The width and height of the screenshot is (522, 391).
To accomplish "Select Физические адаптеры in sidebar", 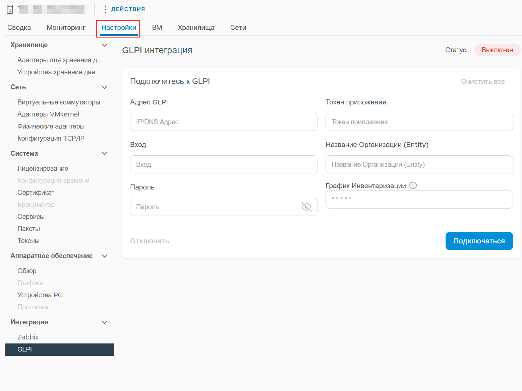I will [51, 126].
